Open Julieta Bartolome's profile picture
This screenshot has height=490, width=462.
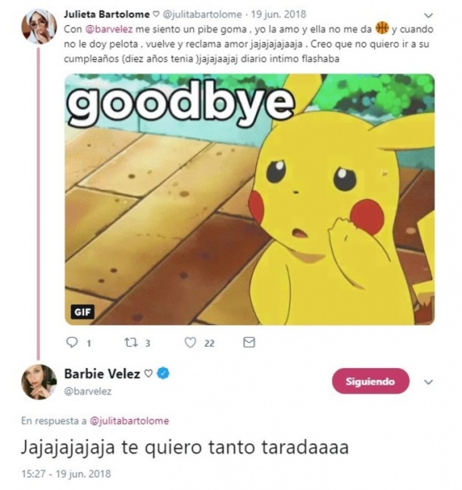point(39,27)
